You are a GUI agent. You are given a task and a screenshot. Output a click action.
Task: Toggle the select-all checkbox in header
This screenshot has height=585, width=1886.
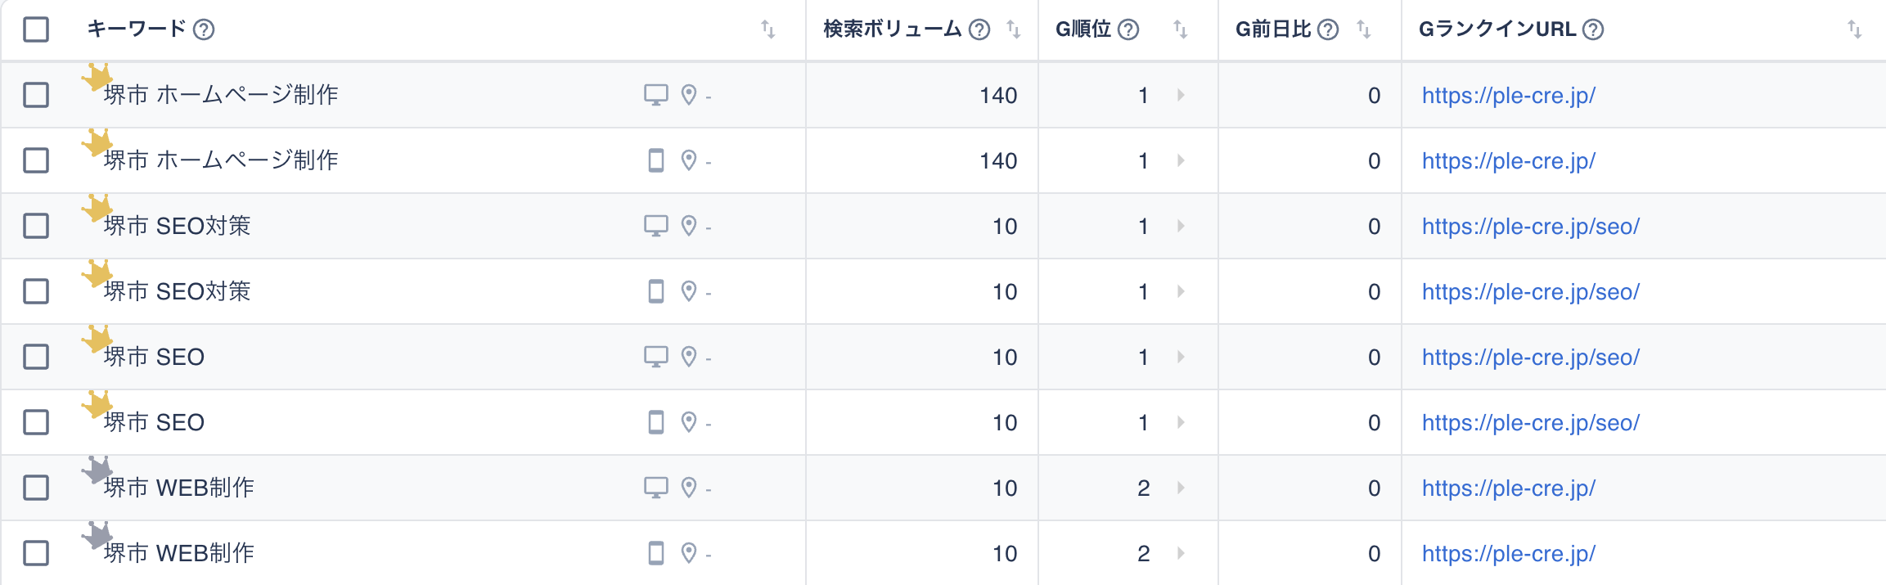[x=36, y=29]
